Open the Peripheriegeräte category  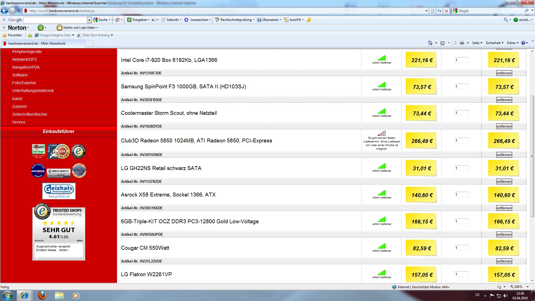click(x=27, y=52)
